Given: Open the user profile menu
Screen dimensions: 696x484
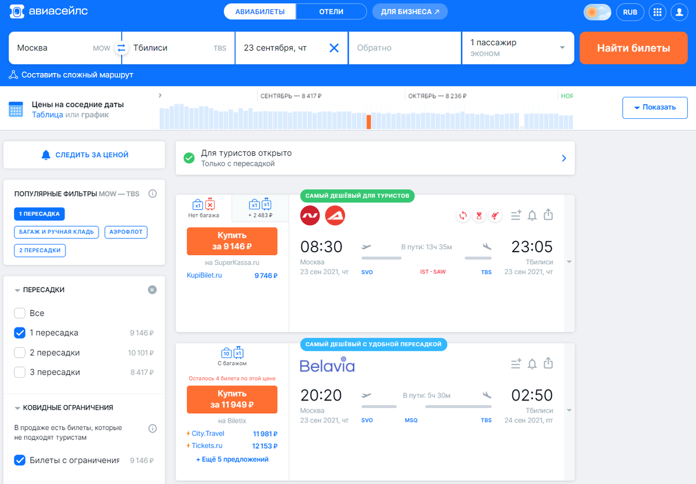Looking at the screenshot, I should 679,12.
